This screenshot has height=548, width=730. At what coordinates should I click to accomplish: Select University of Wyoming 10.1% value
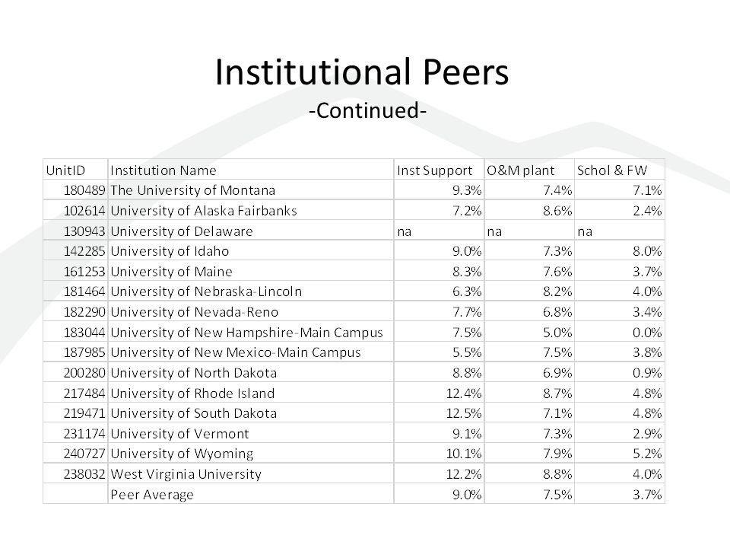click(x=464, y=454)
